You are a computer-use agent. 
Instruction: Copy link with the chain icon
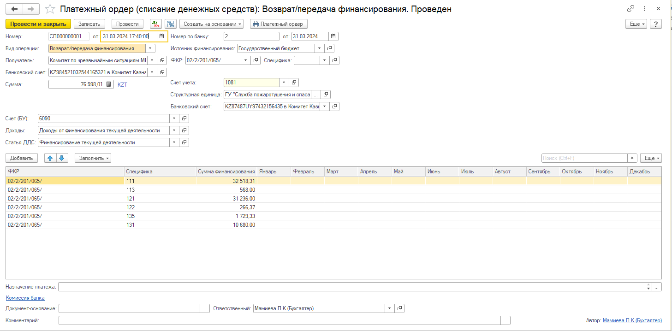630,9
